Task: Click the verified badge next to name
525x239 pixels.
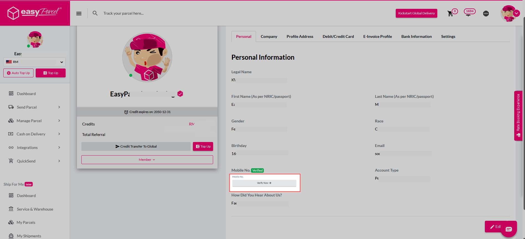Action: coord(180,94)
